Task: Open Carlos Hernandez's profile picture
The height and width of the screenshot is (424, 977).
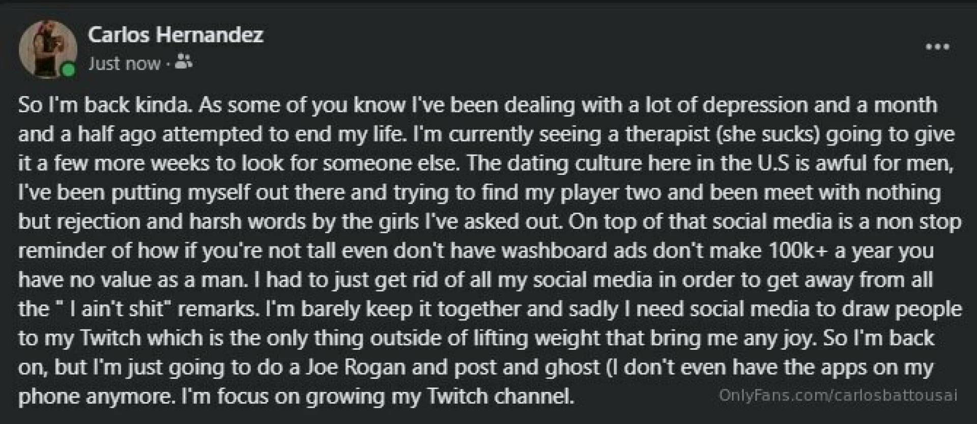Action: pyautogui.click(x=47, y=49)
